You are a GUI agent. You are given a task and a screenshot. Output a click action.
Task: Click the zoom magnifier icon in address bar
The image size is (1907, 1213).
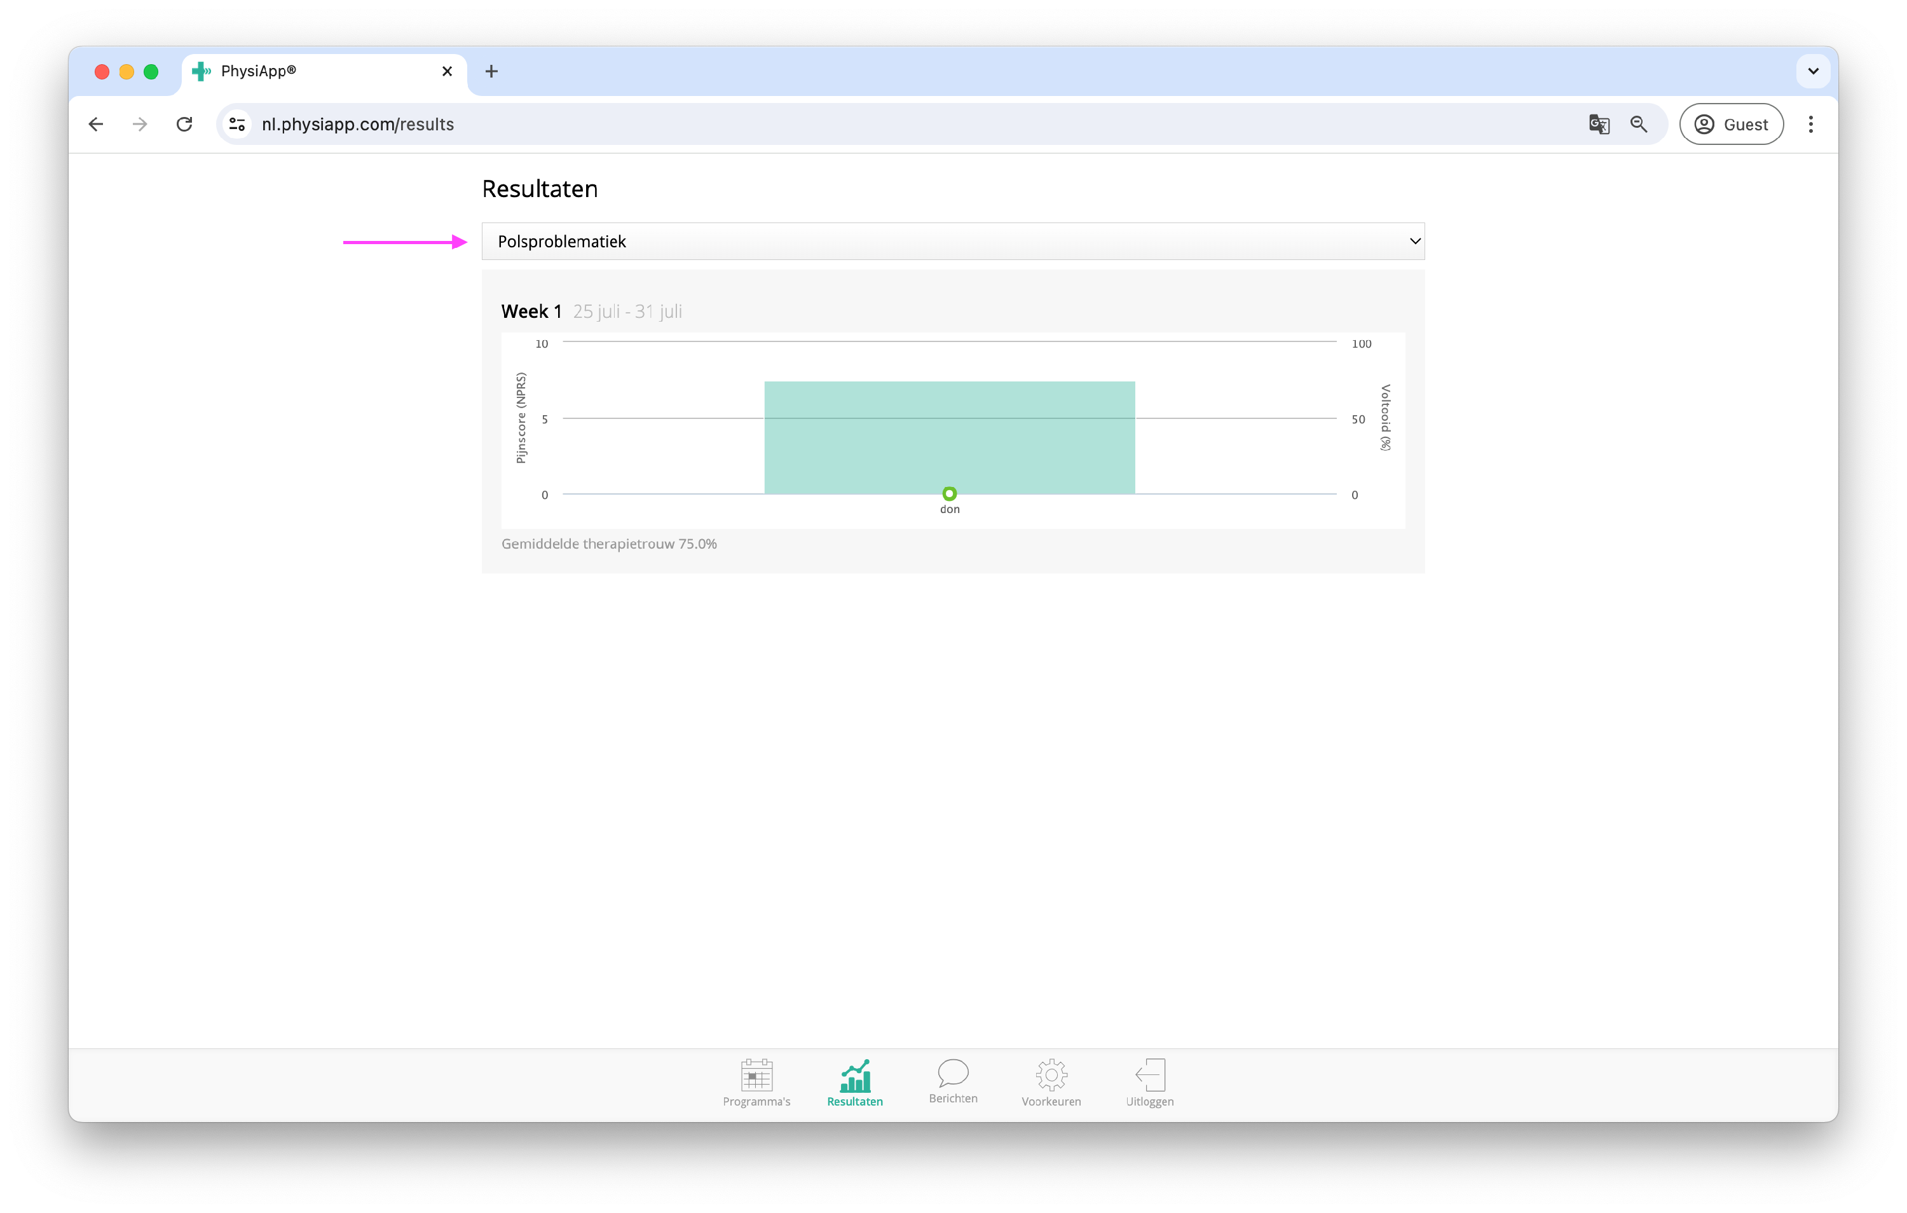[1639, 123]
